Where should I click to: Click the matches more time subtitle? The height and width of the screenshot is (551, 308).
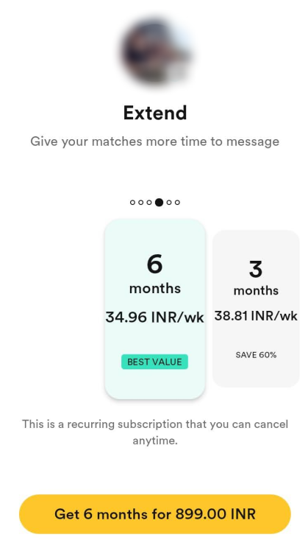154,141
